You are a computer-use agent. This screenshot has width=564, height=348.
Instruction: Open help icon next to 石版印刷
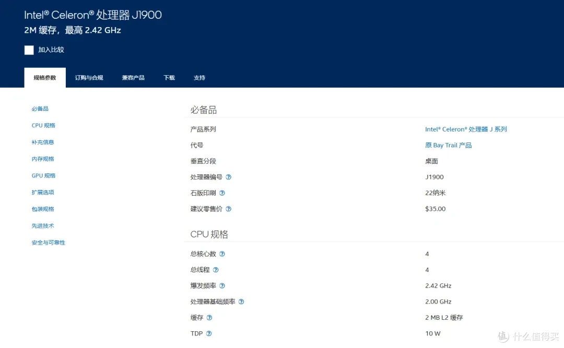(222, 193)
